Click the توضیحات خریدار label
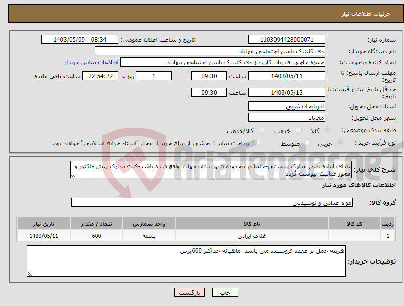 pyautogui.click(x=372, y=261)
